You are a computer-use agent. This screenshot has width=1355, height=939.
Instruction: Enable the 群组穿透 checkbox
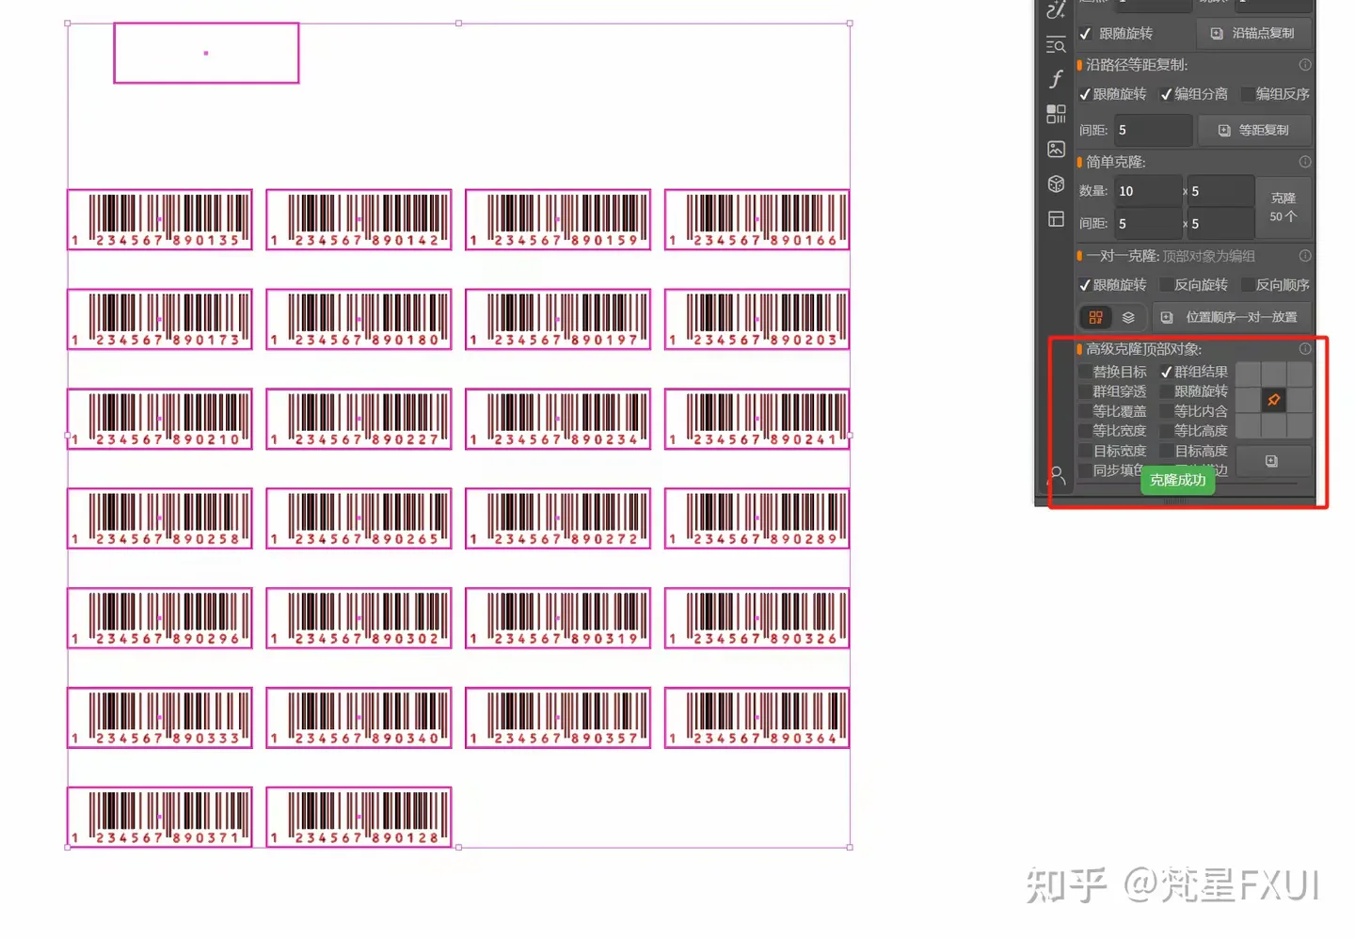pos(1085,391)
